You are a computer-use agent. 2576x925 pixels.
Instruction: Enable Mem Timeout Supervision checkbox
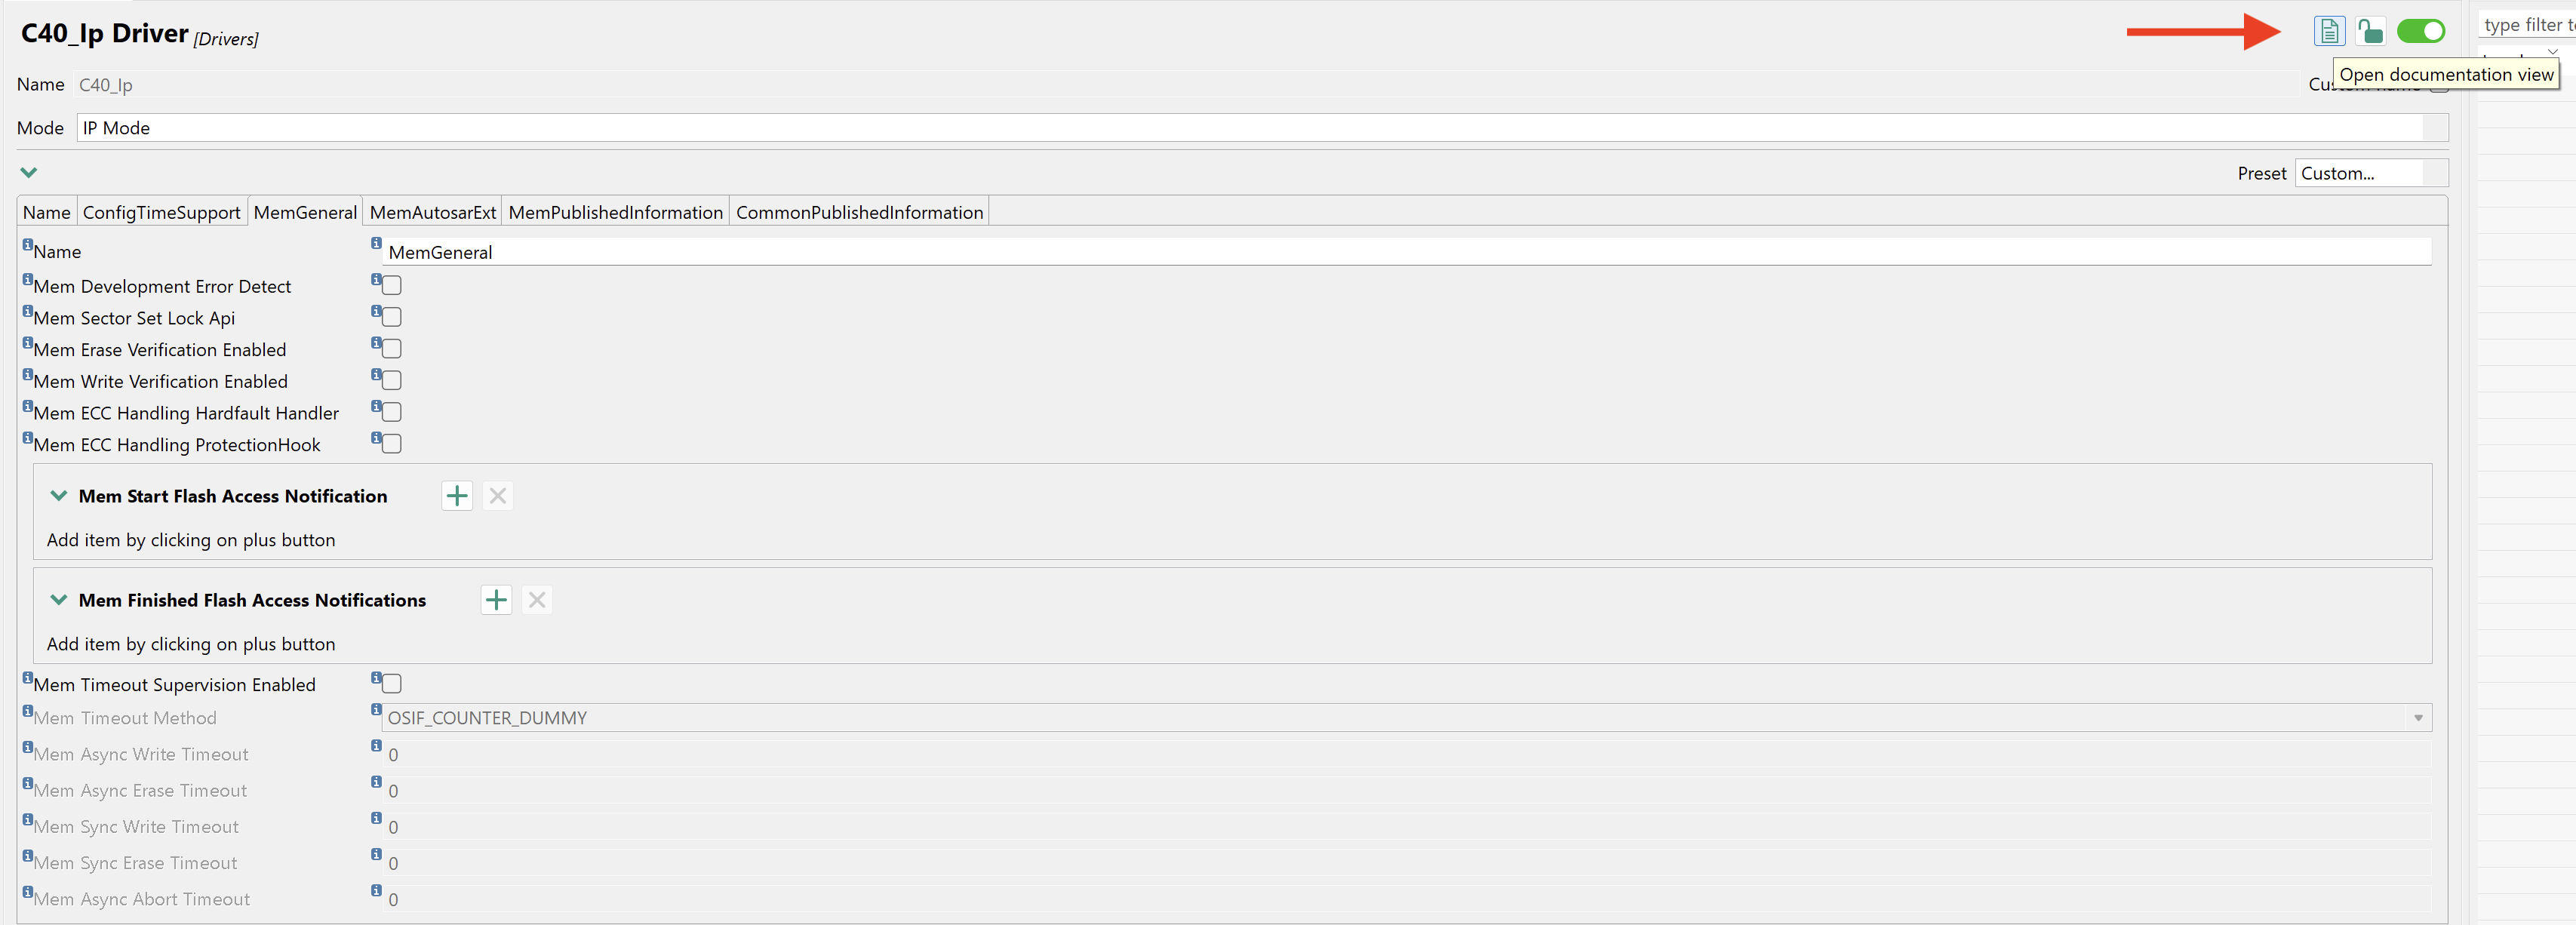392,684
